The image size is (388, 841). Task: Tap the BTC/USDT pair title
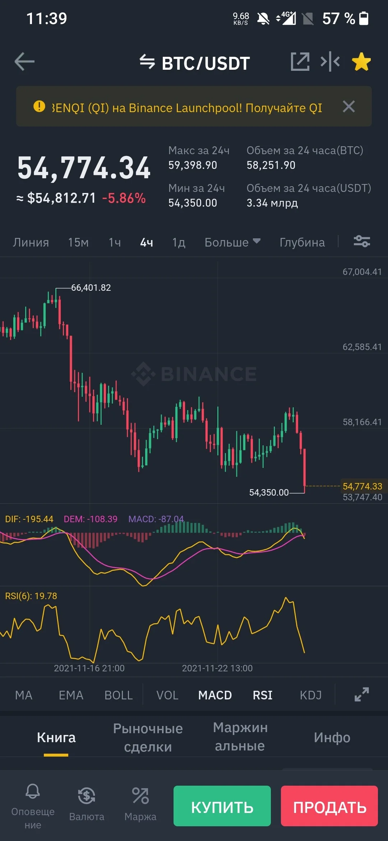pyautogui.click(x=206, y=63)
